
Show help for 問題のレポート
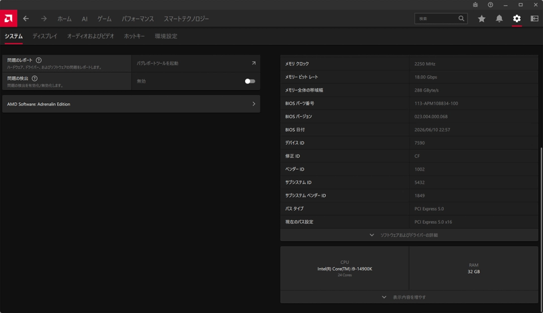pos(39,60)
